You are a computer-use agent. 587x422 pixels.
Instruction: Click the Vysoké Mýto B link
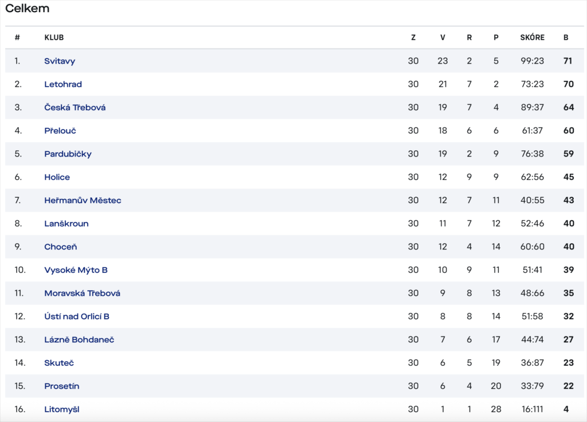[x=76, y=270]
